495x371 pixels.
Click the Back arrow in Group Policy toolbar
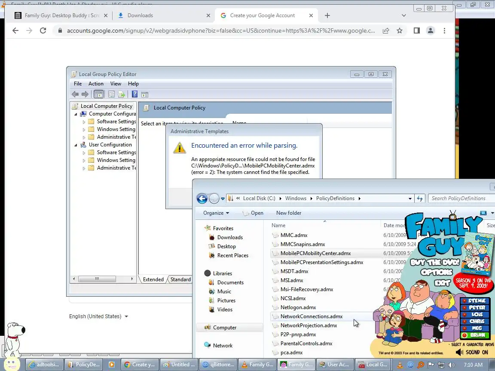coord(75,94)
